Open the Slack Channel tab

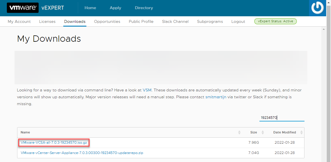coord(175,22)
